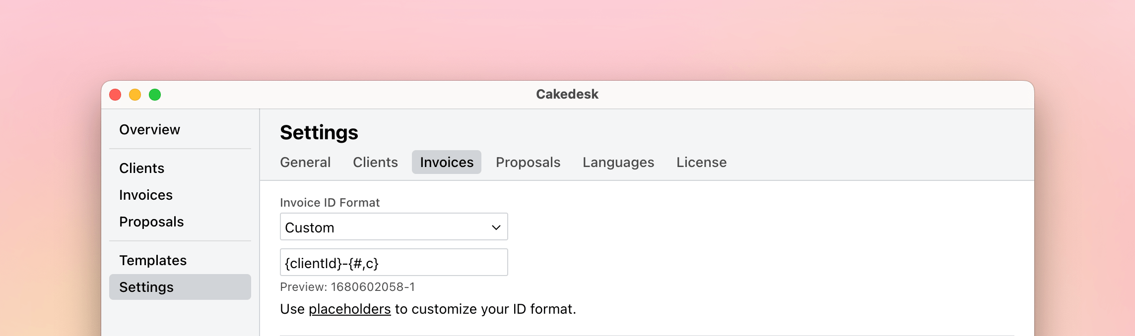Viewport: 1135px width, 336px height.
Task: Open Proposals from the sidebar
Action: (x=151, y=222)
